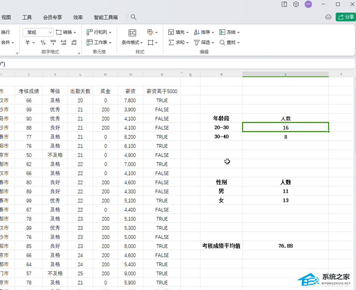Click the green 分享 share button
The height and width of the screenshot is (290, 356).
[x=345, y=17]
